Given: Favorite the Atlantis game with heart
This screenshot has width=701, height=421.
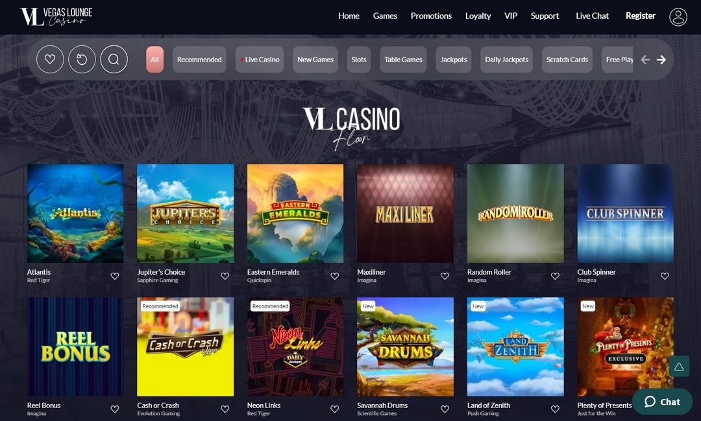Looking at the screenshot, I should (115, 276).
